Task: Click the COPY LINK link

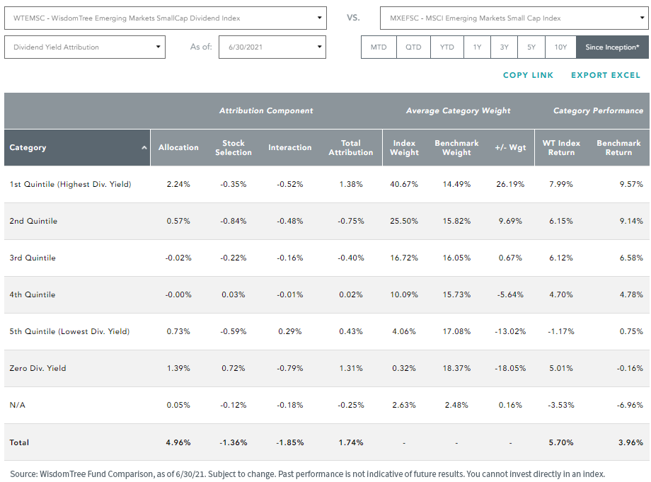Action: [528, 75]
